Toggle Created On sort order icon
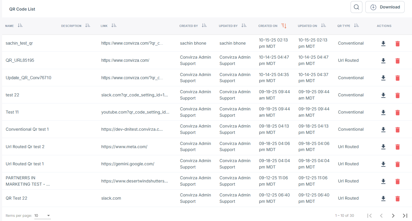The image size is (412, 221). [x=284, y=26]
